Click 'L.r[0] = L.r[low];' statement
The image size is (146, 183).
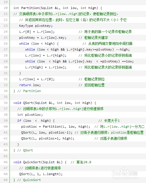pyautogui.click(x=37, y=32)
